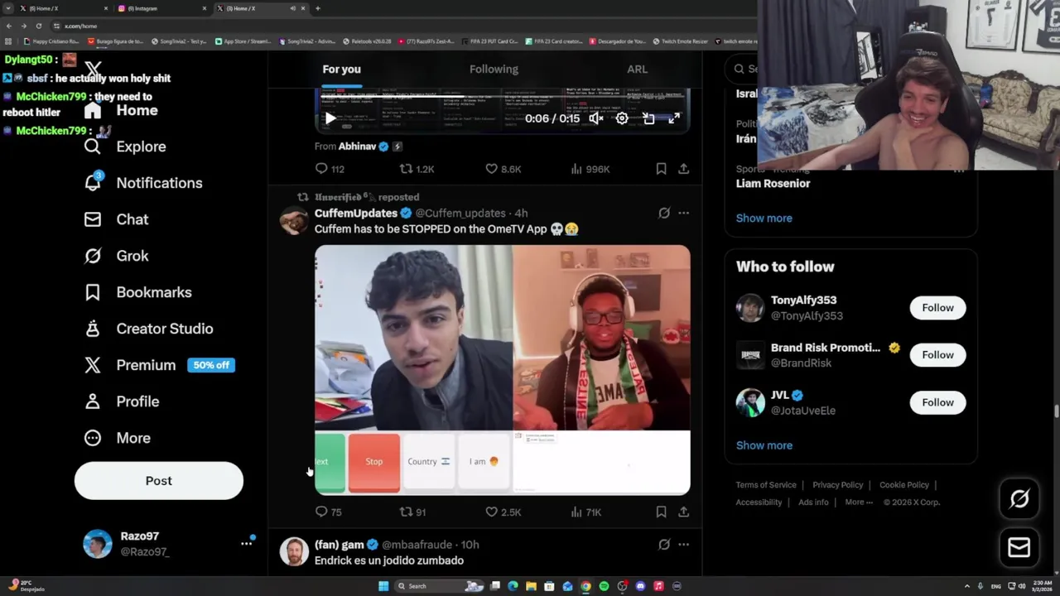
Task: Switch to the Following tab
Action: [x=494, y=70]
